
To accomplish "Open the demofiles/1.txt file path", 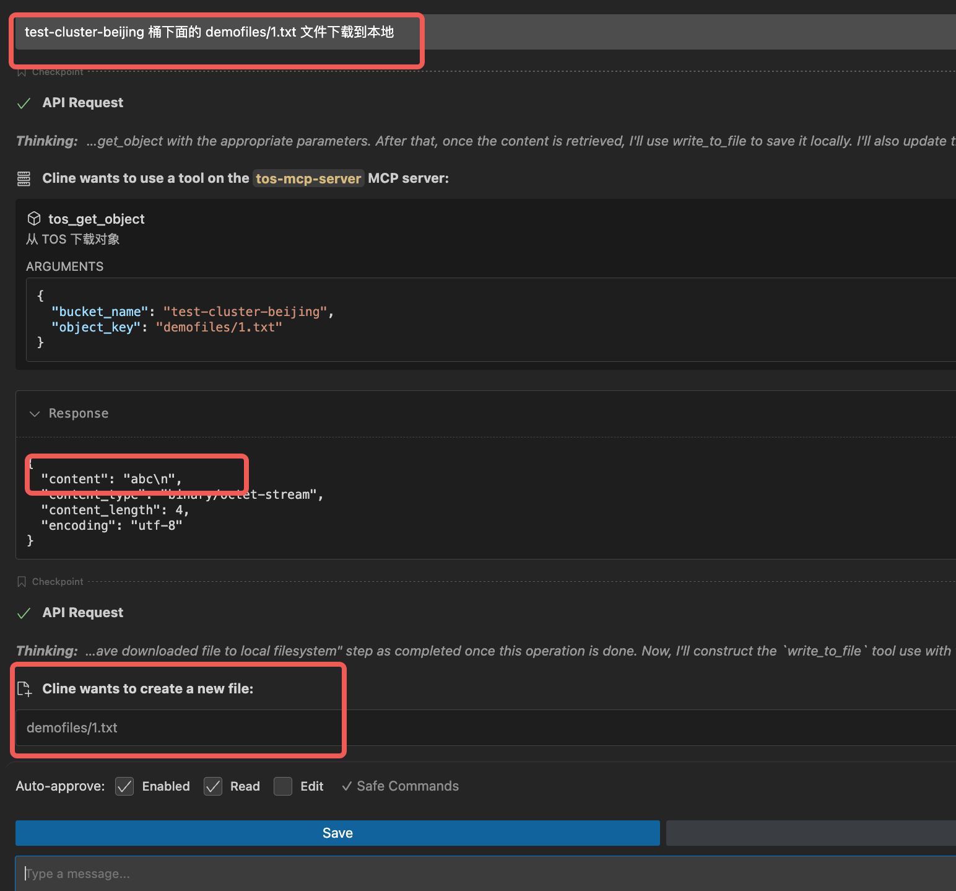I will [x=72, y=728].
